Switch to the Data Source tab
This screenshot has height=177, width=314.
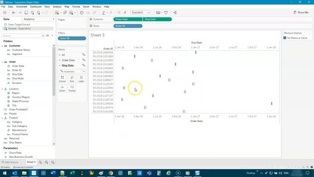tap(10, 162)
